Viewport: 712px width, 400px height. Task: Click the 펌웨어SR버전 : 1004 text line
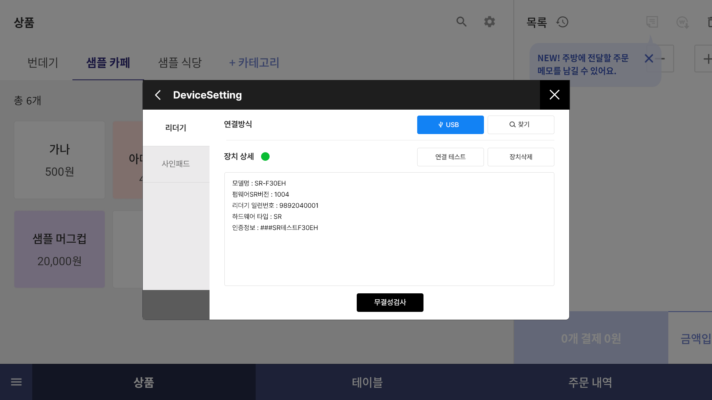point(260,194)
